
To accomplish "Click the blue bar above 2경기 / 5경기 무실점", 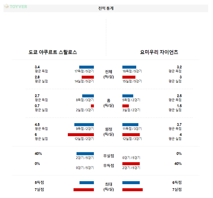I will tap(85, 154).
